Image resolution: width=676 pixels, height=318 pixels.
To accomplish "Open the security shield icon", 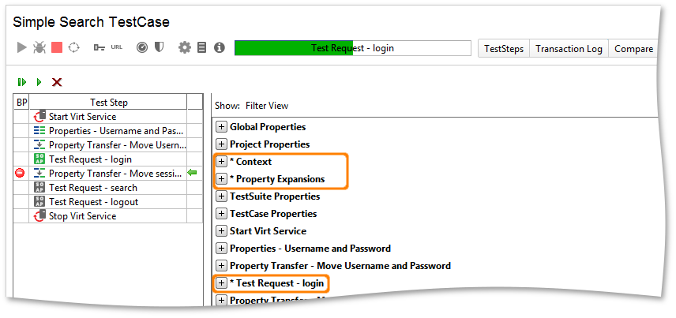I will point(159,47).
